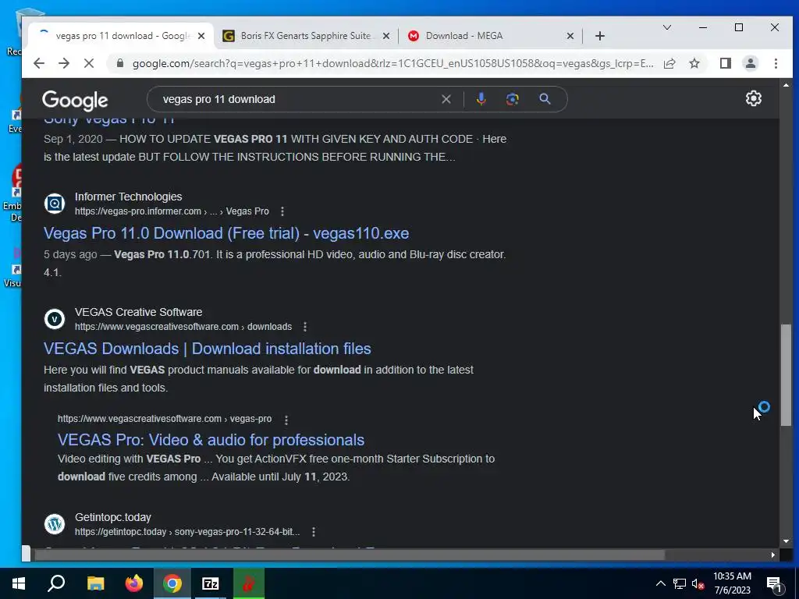Open clock showing 10:35 AM

point(732,583)
